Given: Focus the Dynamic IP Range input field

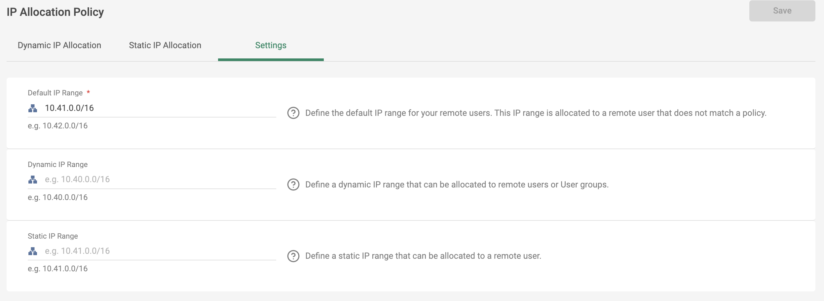Looking at the screenshot, I should 149,179.
